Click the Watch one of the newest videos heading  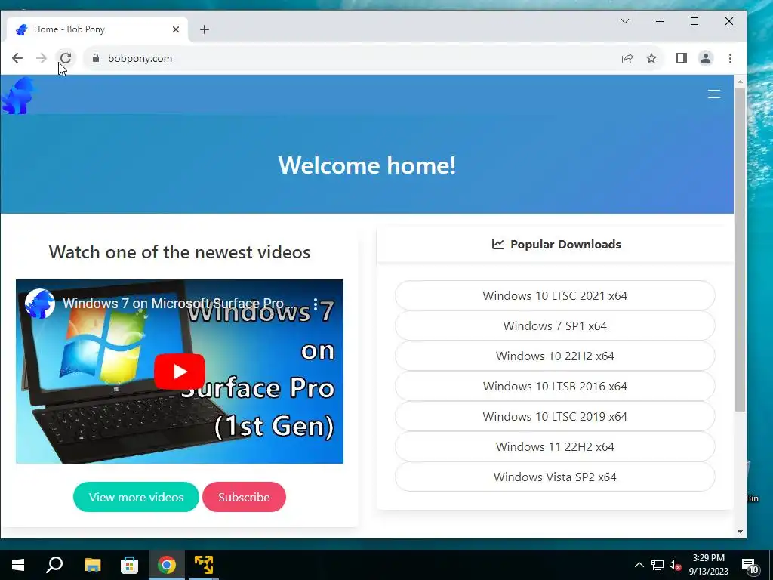[180, 252]
